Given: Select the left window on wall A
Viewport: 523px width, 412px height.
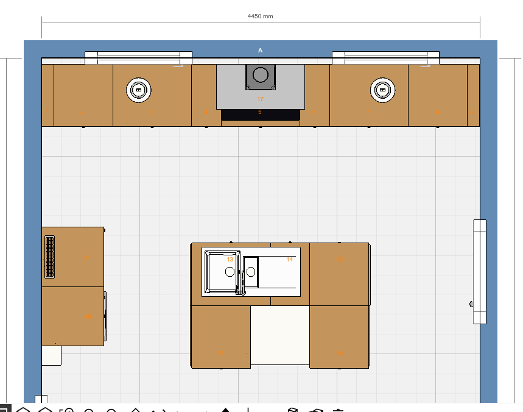Looking at the screenshot, I should click(138, 57).
